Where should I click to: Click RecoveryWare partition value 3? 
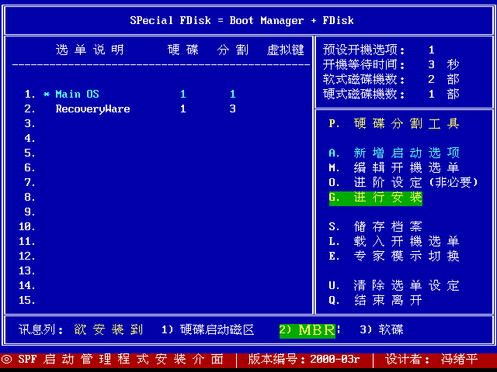point(233,108)
